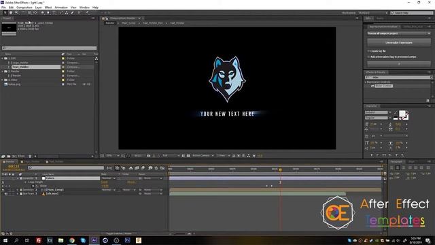Open the Animation menu

tap(61, 7)
